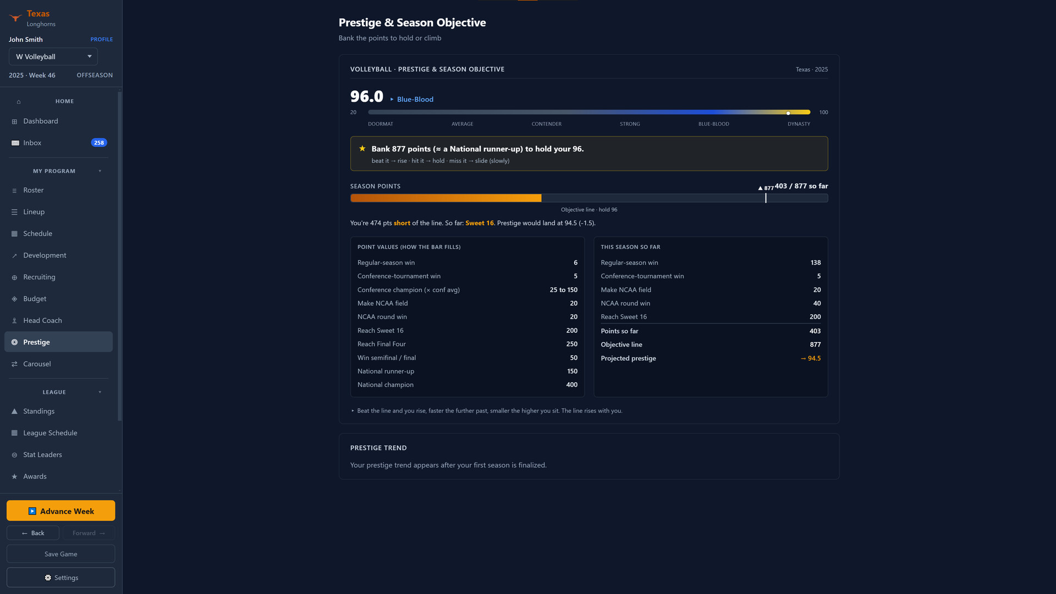Click the Budget diamond icon
The width and height of the screenshot is (1056, 594).
[14, 299]
